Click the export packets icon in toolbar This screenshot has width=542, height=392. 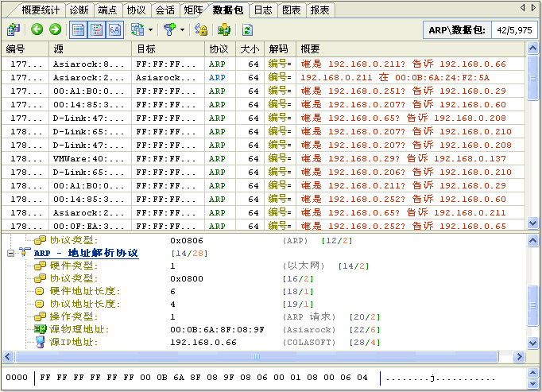[14, 30]
